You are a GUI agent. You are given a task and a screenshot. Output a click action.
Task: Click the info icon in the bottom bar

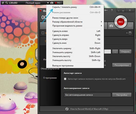[x=67, y=109]
